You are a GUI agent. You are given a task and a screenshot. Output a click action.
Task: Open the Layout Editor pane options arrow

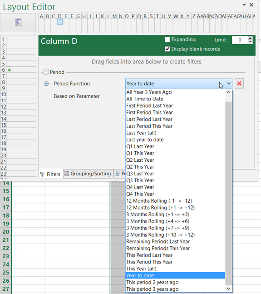click(x=244, y=5)
